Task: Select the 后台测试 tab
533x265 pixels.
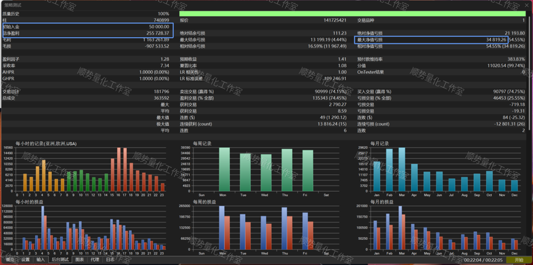Action: [60, 259]
